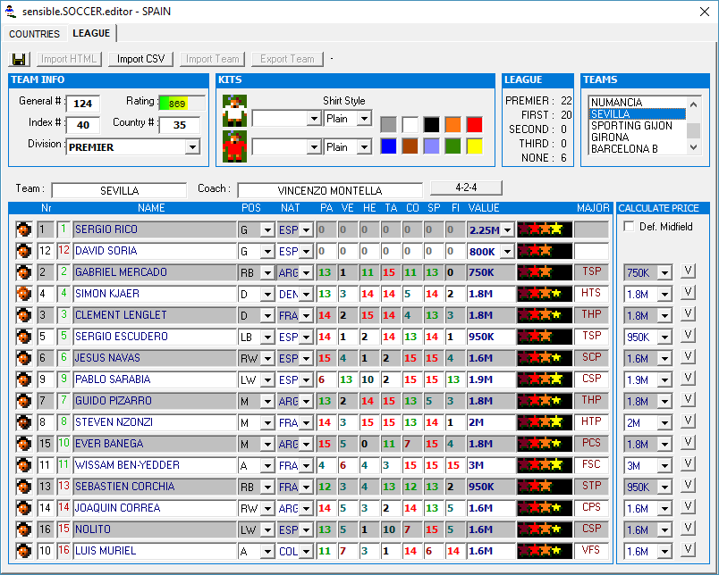Click the bottom away kit player sprite
Image resolution: width=719 pixels, height=575 pixels.
point(235,146)
